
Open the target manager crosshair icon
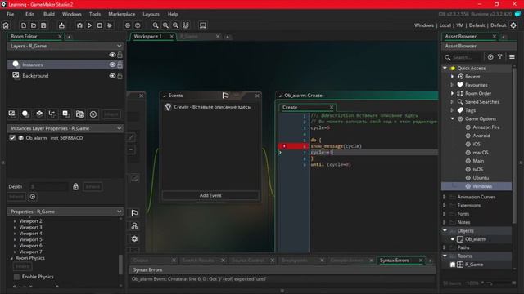click(513, 25)
